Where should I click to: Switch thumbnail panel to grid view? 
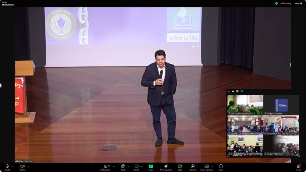pos(242,91)
